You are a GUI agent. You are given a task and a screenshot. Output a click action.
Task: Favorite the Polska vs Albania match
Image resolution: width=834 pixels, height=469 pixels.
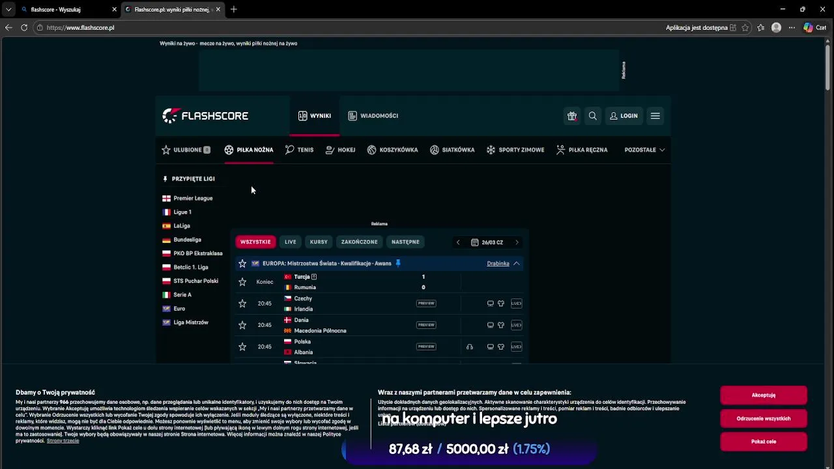coord(242,347)
